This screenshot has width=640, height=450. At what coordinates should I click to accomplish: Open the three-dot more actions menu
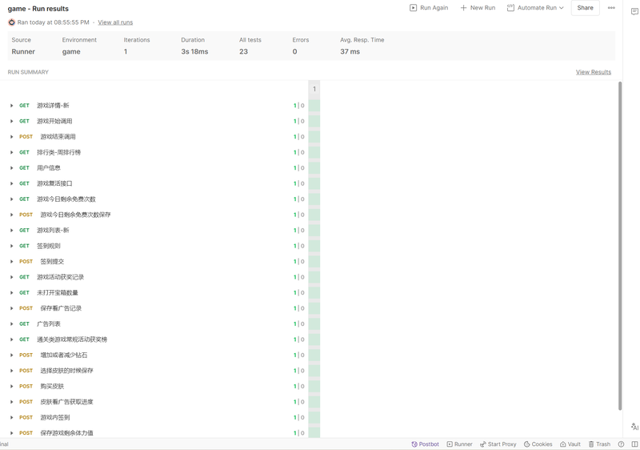(611, 8)
